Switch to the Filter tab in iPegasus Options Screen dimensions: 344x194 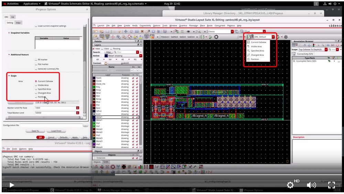18,23
